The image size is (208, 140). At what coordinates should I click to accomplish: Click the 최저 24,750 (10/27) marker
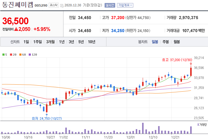(47, 118)
